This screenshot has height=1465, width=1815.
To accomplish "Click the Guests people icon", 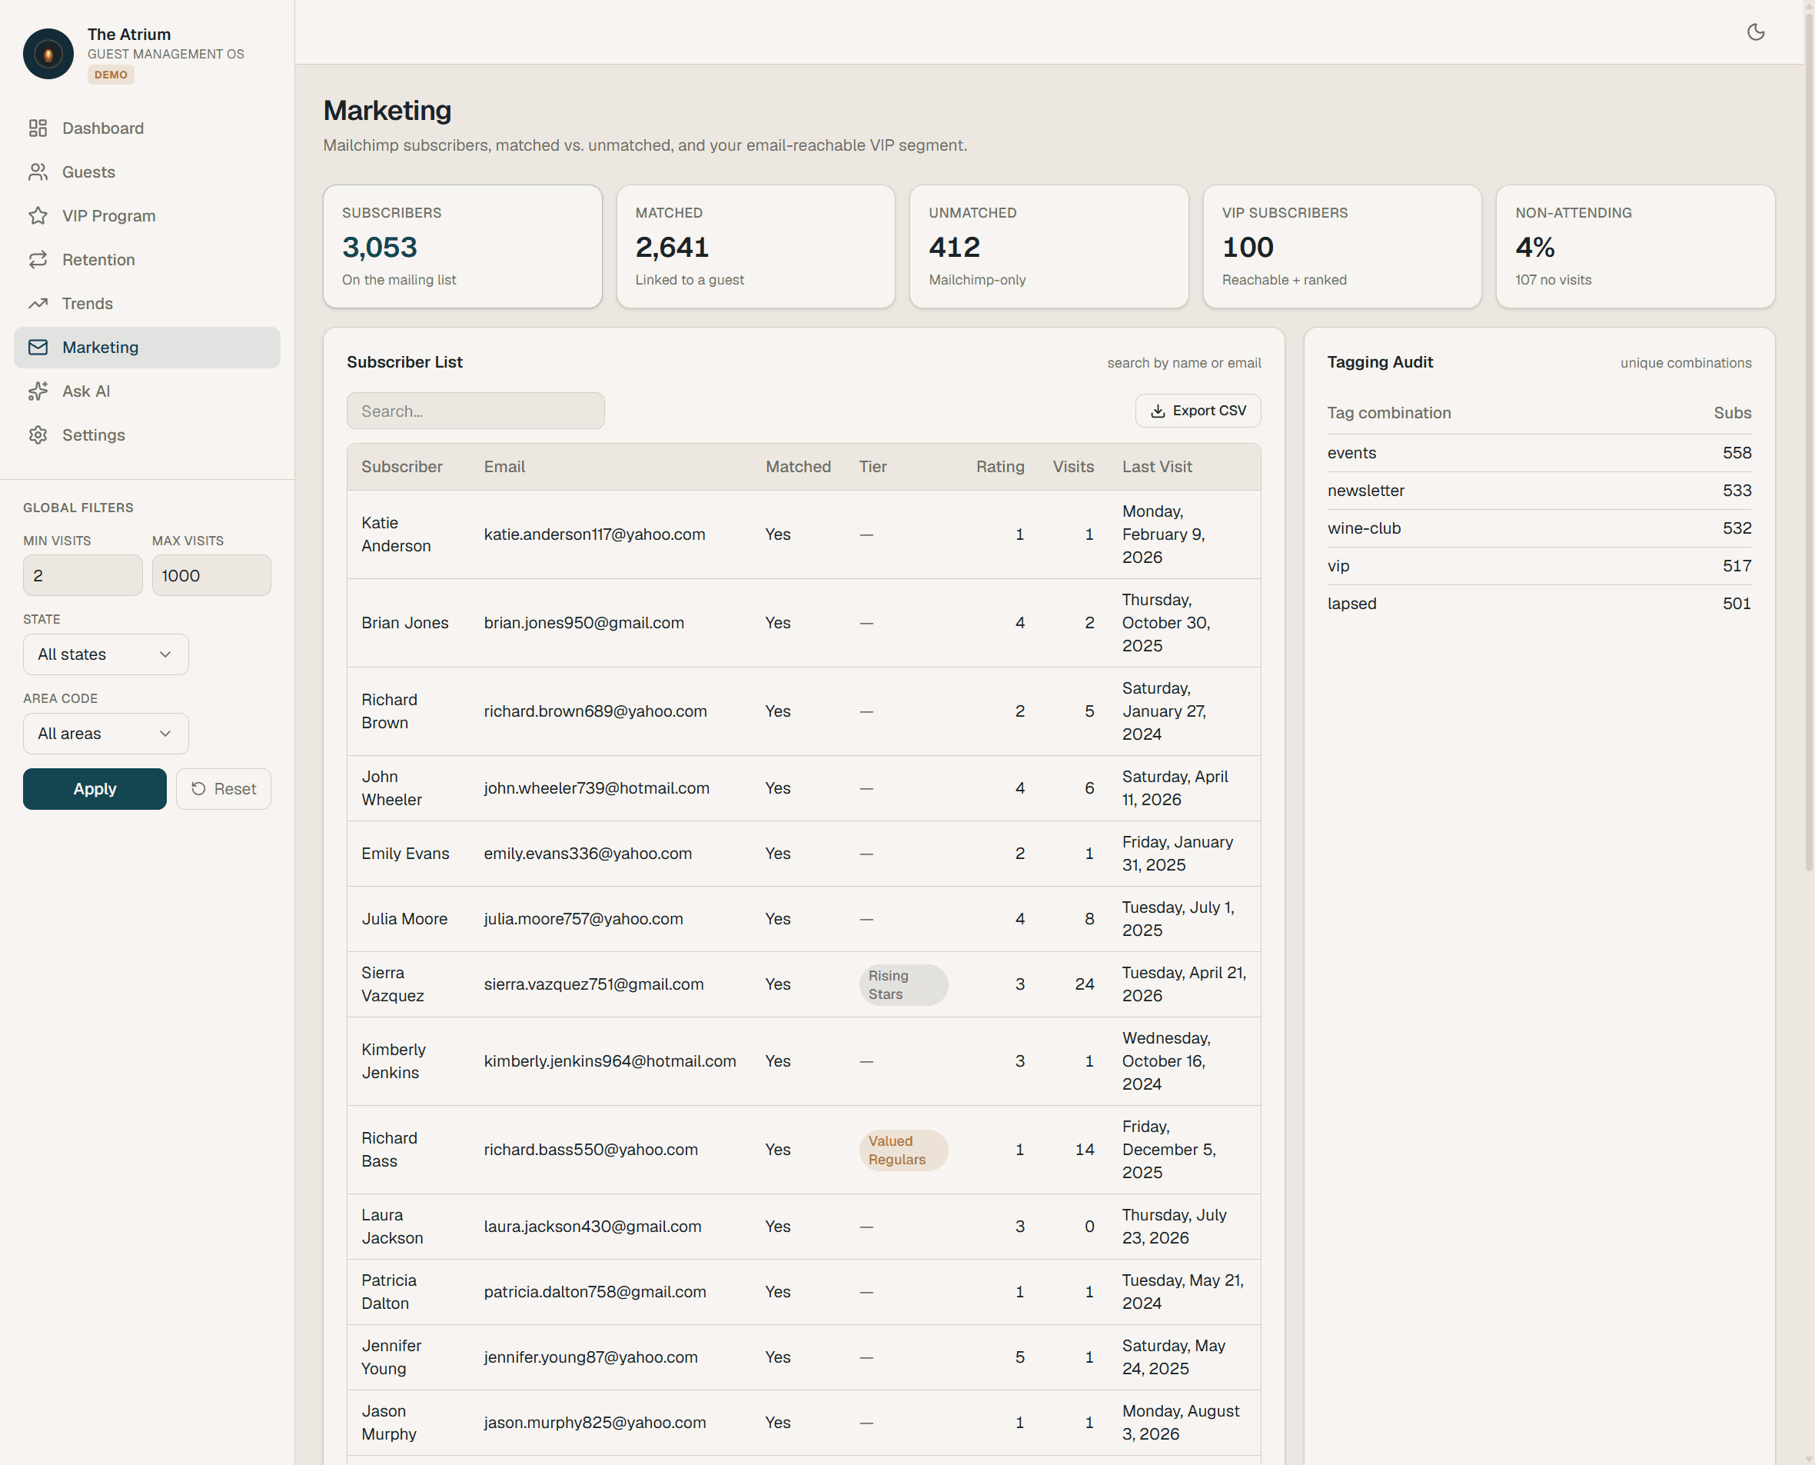I will (38, 172).
